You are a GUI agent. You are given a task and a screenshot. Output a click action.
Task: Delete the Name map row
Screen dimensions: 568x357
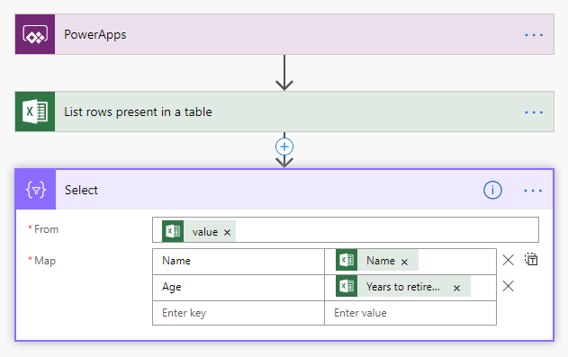pyautogui.click(x=509, y=260)
